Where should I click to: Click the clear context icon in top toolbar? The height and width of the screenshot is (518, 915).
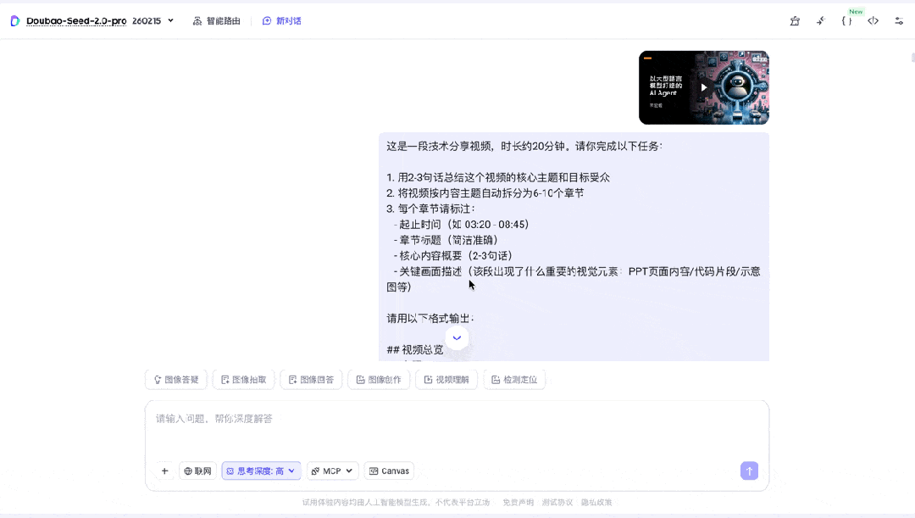click(x=795, y=19)
